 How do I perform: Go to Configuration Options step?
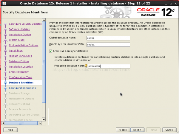point(22,88)
